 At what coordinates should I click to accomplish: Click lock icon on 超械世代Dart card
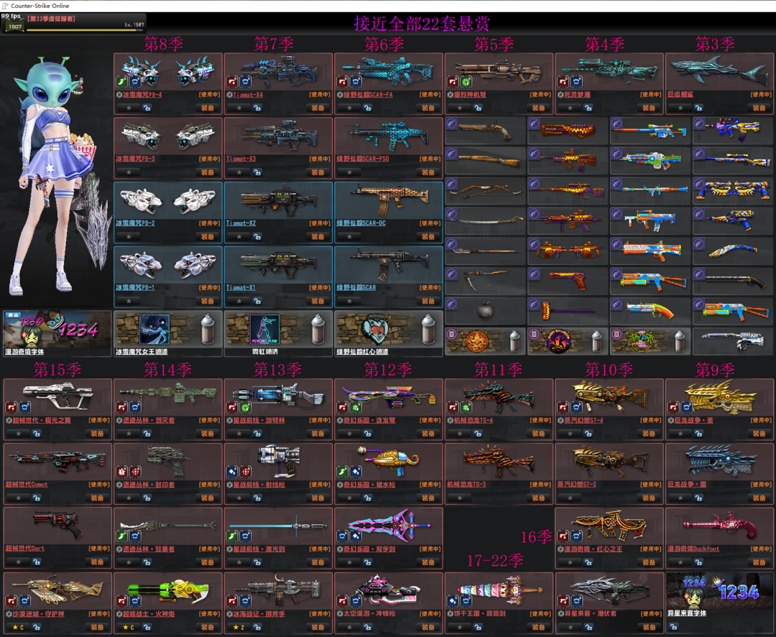37,562
